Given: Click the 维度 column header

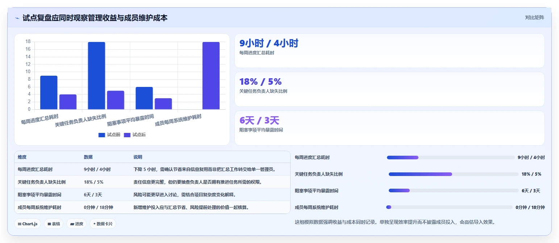Looking at the screenshot, I should tap(22, 157).
